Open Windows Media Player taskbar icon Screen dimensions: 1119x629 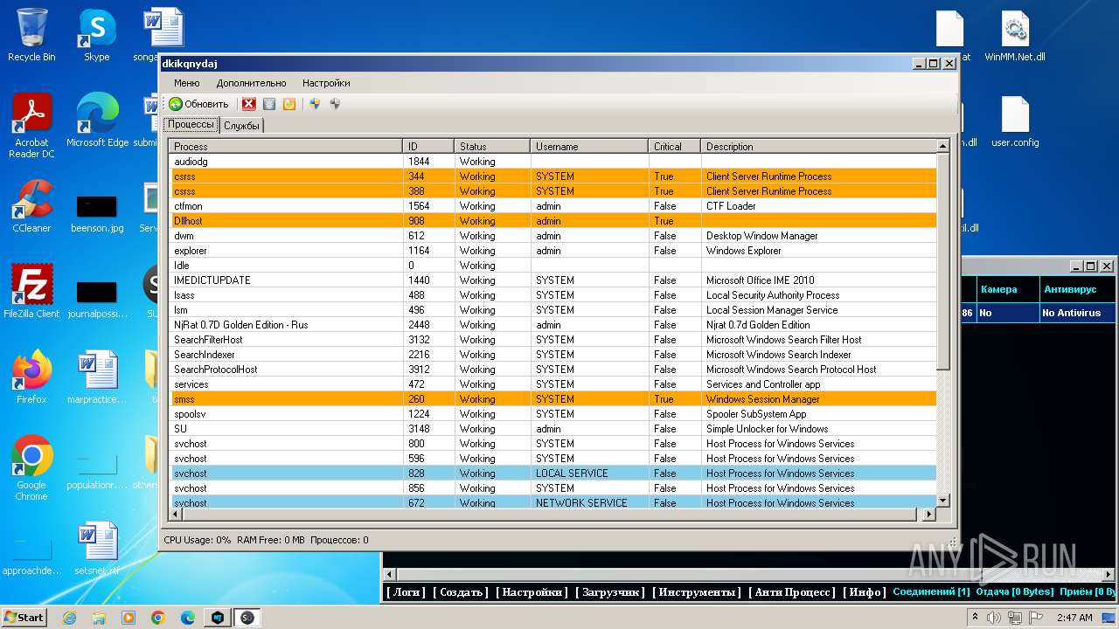(x=129, y=618)
